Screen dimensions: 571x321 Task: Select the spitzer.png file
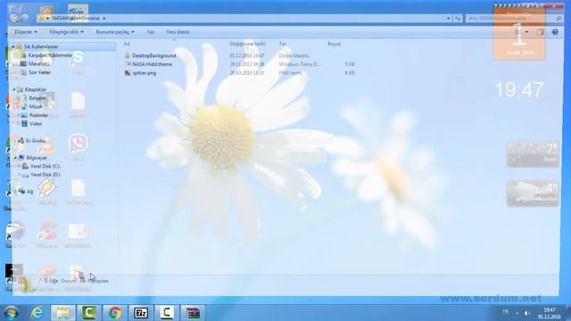(145, 73)
